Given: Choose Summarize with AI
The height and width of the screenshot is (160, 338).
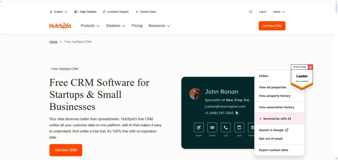Looking at the screenshot, I should (x=279, y=119).
